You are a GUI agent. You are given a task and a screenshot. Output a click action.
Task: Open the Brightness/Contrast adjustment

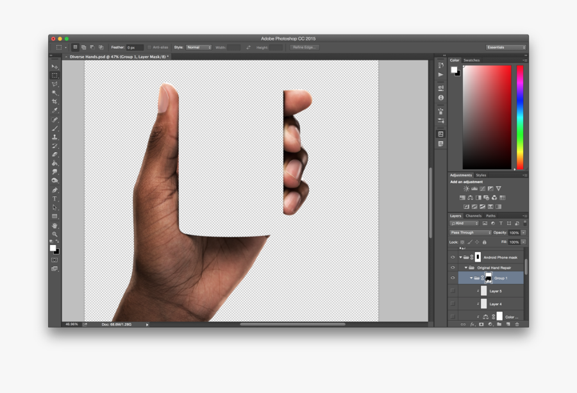pos(466,188)
